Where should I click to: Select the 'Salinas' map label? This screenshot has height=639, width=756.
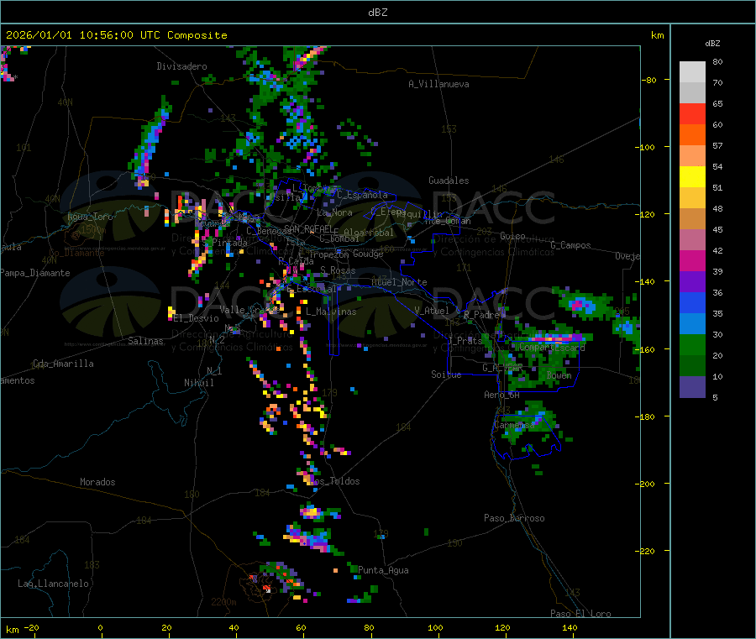pos(145,341)
